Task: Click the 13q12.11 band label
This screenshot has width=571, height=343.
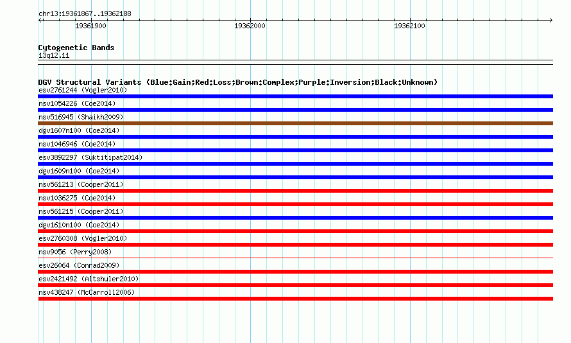Action: point(54,55)
